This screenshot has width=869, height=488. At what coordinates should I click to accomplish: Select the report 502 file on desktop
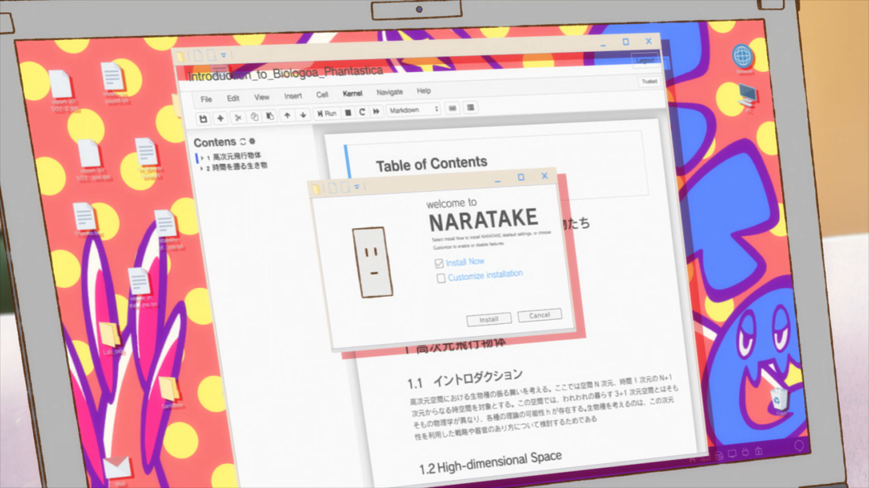(62, 90)
